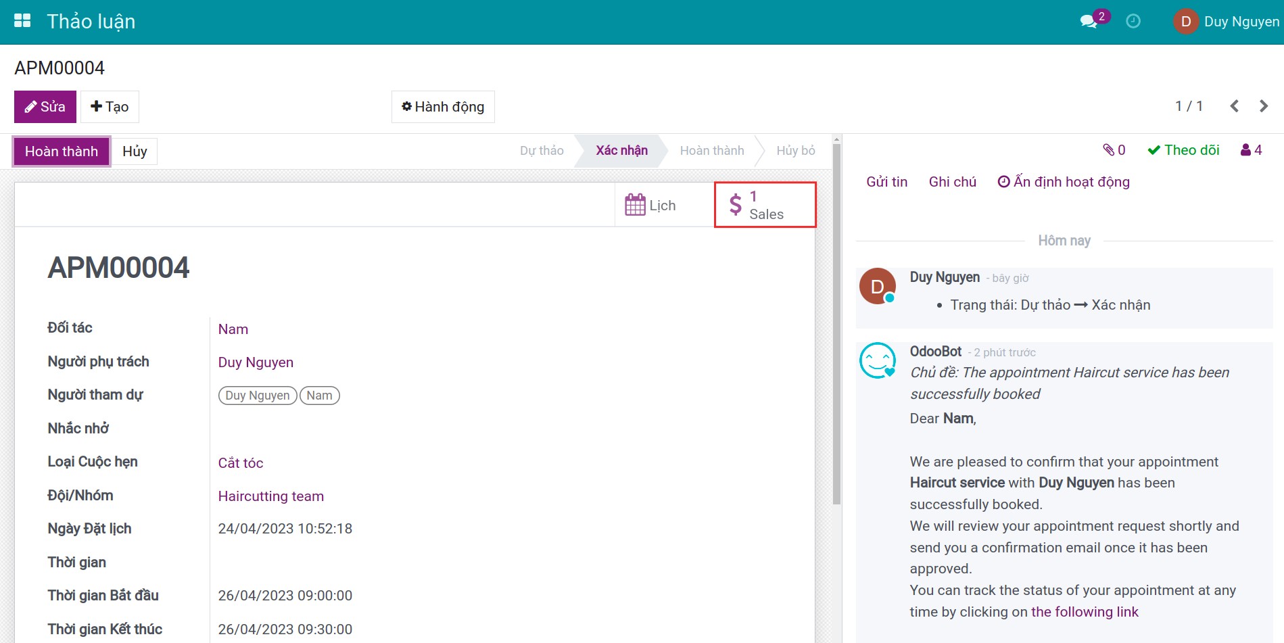
Task: Open the conversations message icon
Action: click(x=1089, y=22)
